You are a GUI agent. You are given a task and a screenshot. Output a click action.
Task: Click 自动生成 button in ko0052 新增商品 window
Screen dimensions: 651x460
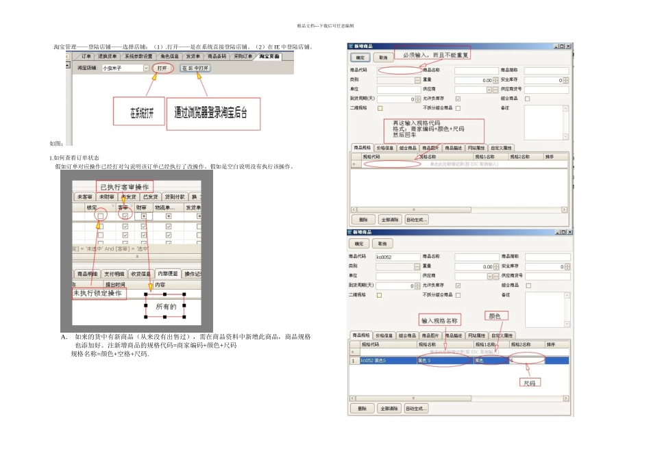(416, 409)
